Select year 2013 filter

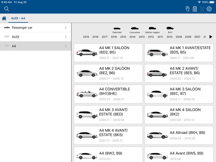[142, 37]
